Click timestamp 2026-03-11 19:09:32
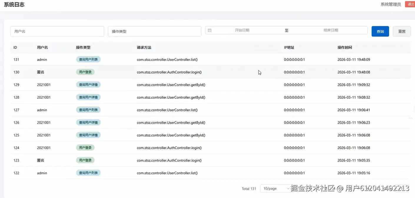Viewport: 415px width, 198px height. [354, 85]
